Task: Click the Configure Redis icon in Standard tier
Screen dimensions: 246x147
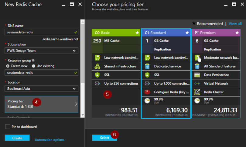Action: click(x=147, y=92)
